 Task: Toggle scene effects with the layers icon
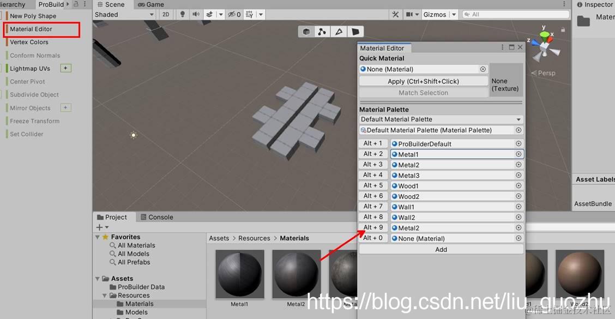tap(209, 15)
